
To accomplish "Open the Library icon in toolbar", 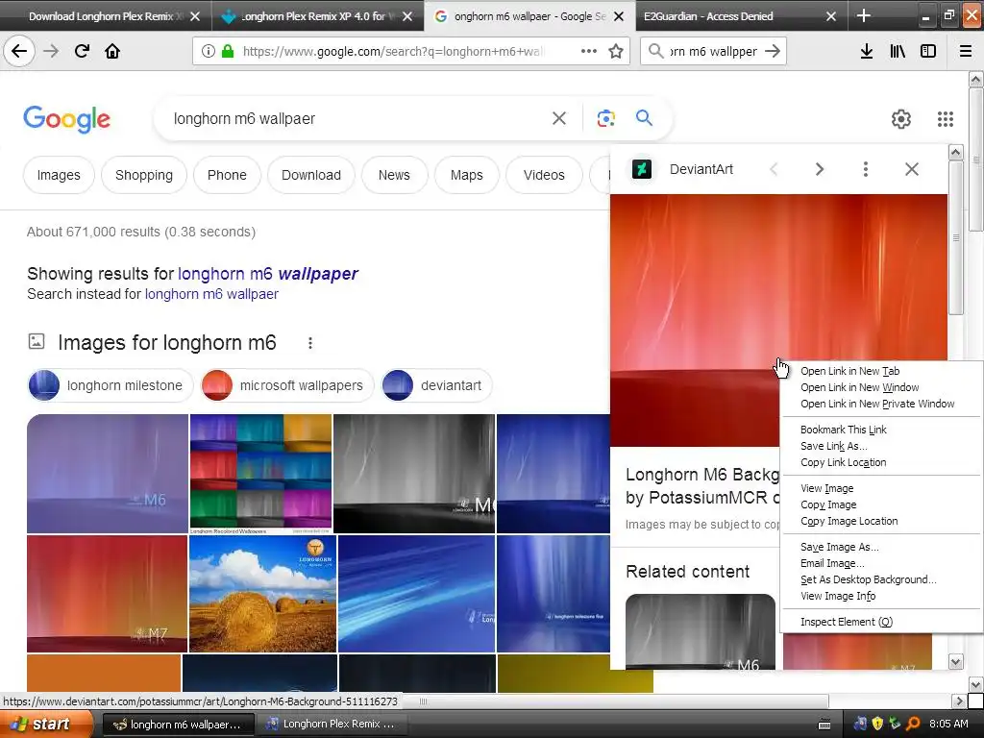I will click(898, 51).
